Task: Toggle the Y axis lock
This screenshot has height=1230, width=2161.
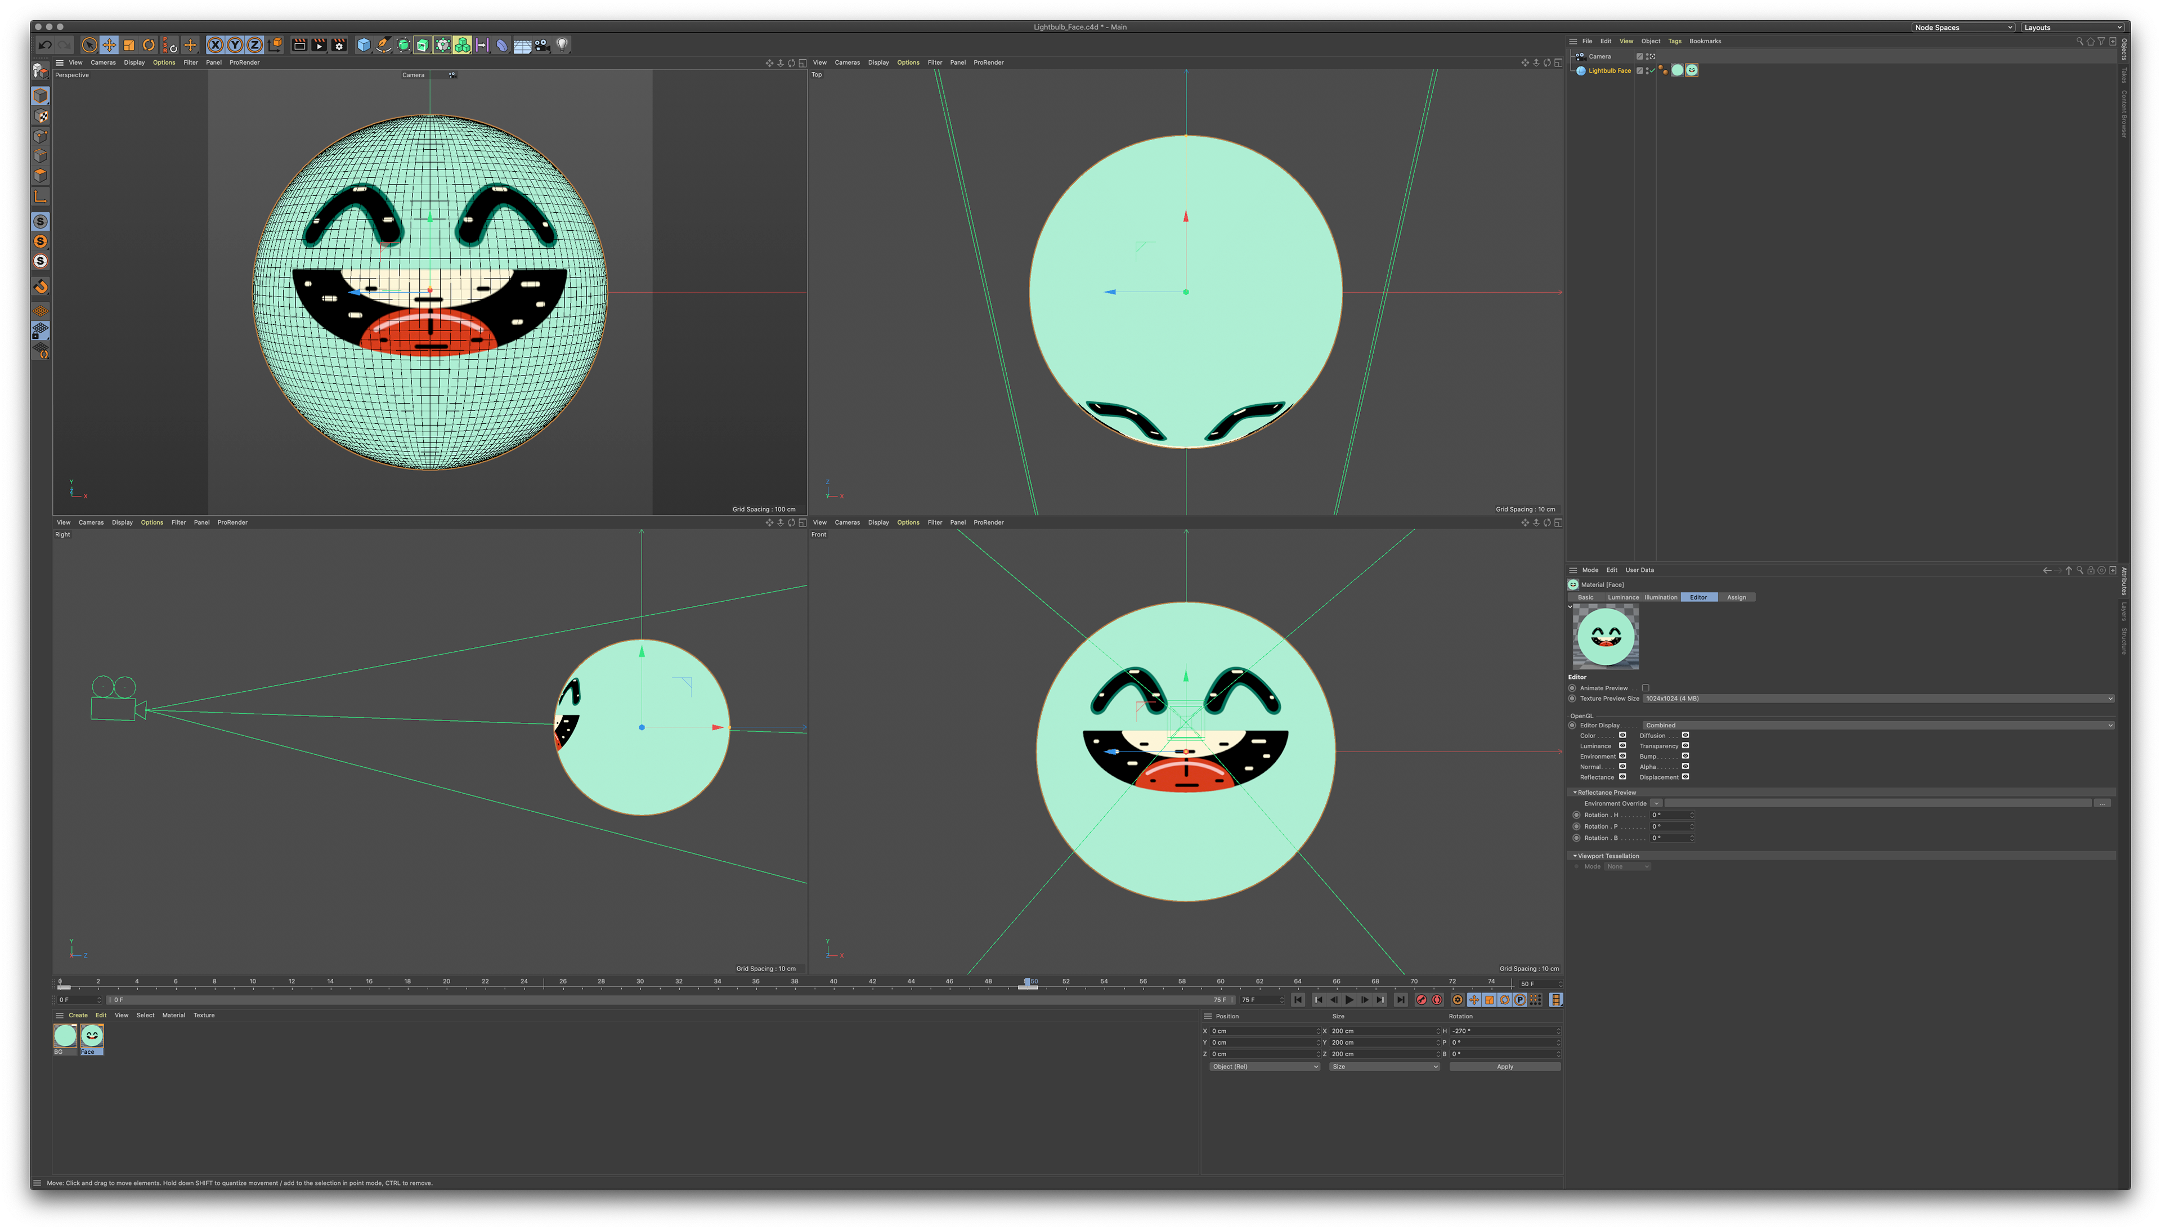Action: [x=235, y=45]
